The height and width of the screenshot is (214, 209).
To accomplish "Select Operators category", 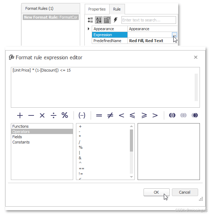I will 42,132.
